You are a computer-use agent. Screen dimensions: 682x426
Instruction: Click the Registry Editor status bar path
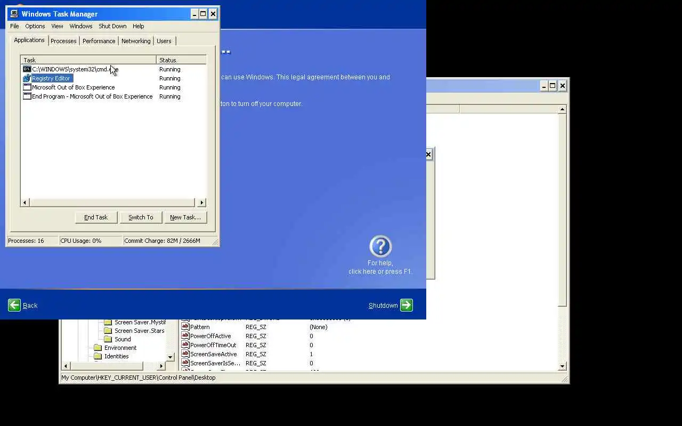pos(139,378)
